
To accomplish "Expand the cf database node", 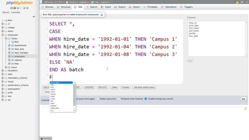I will (3, 24).
